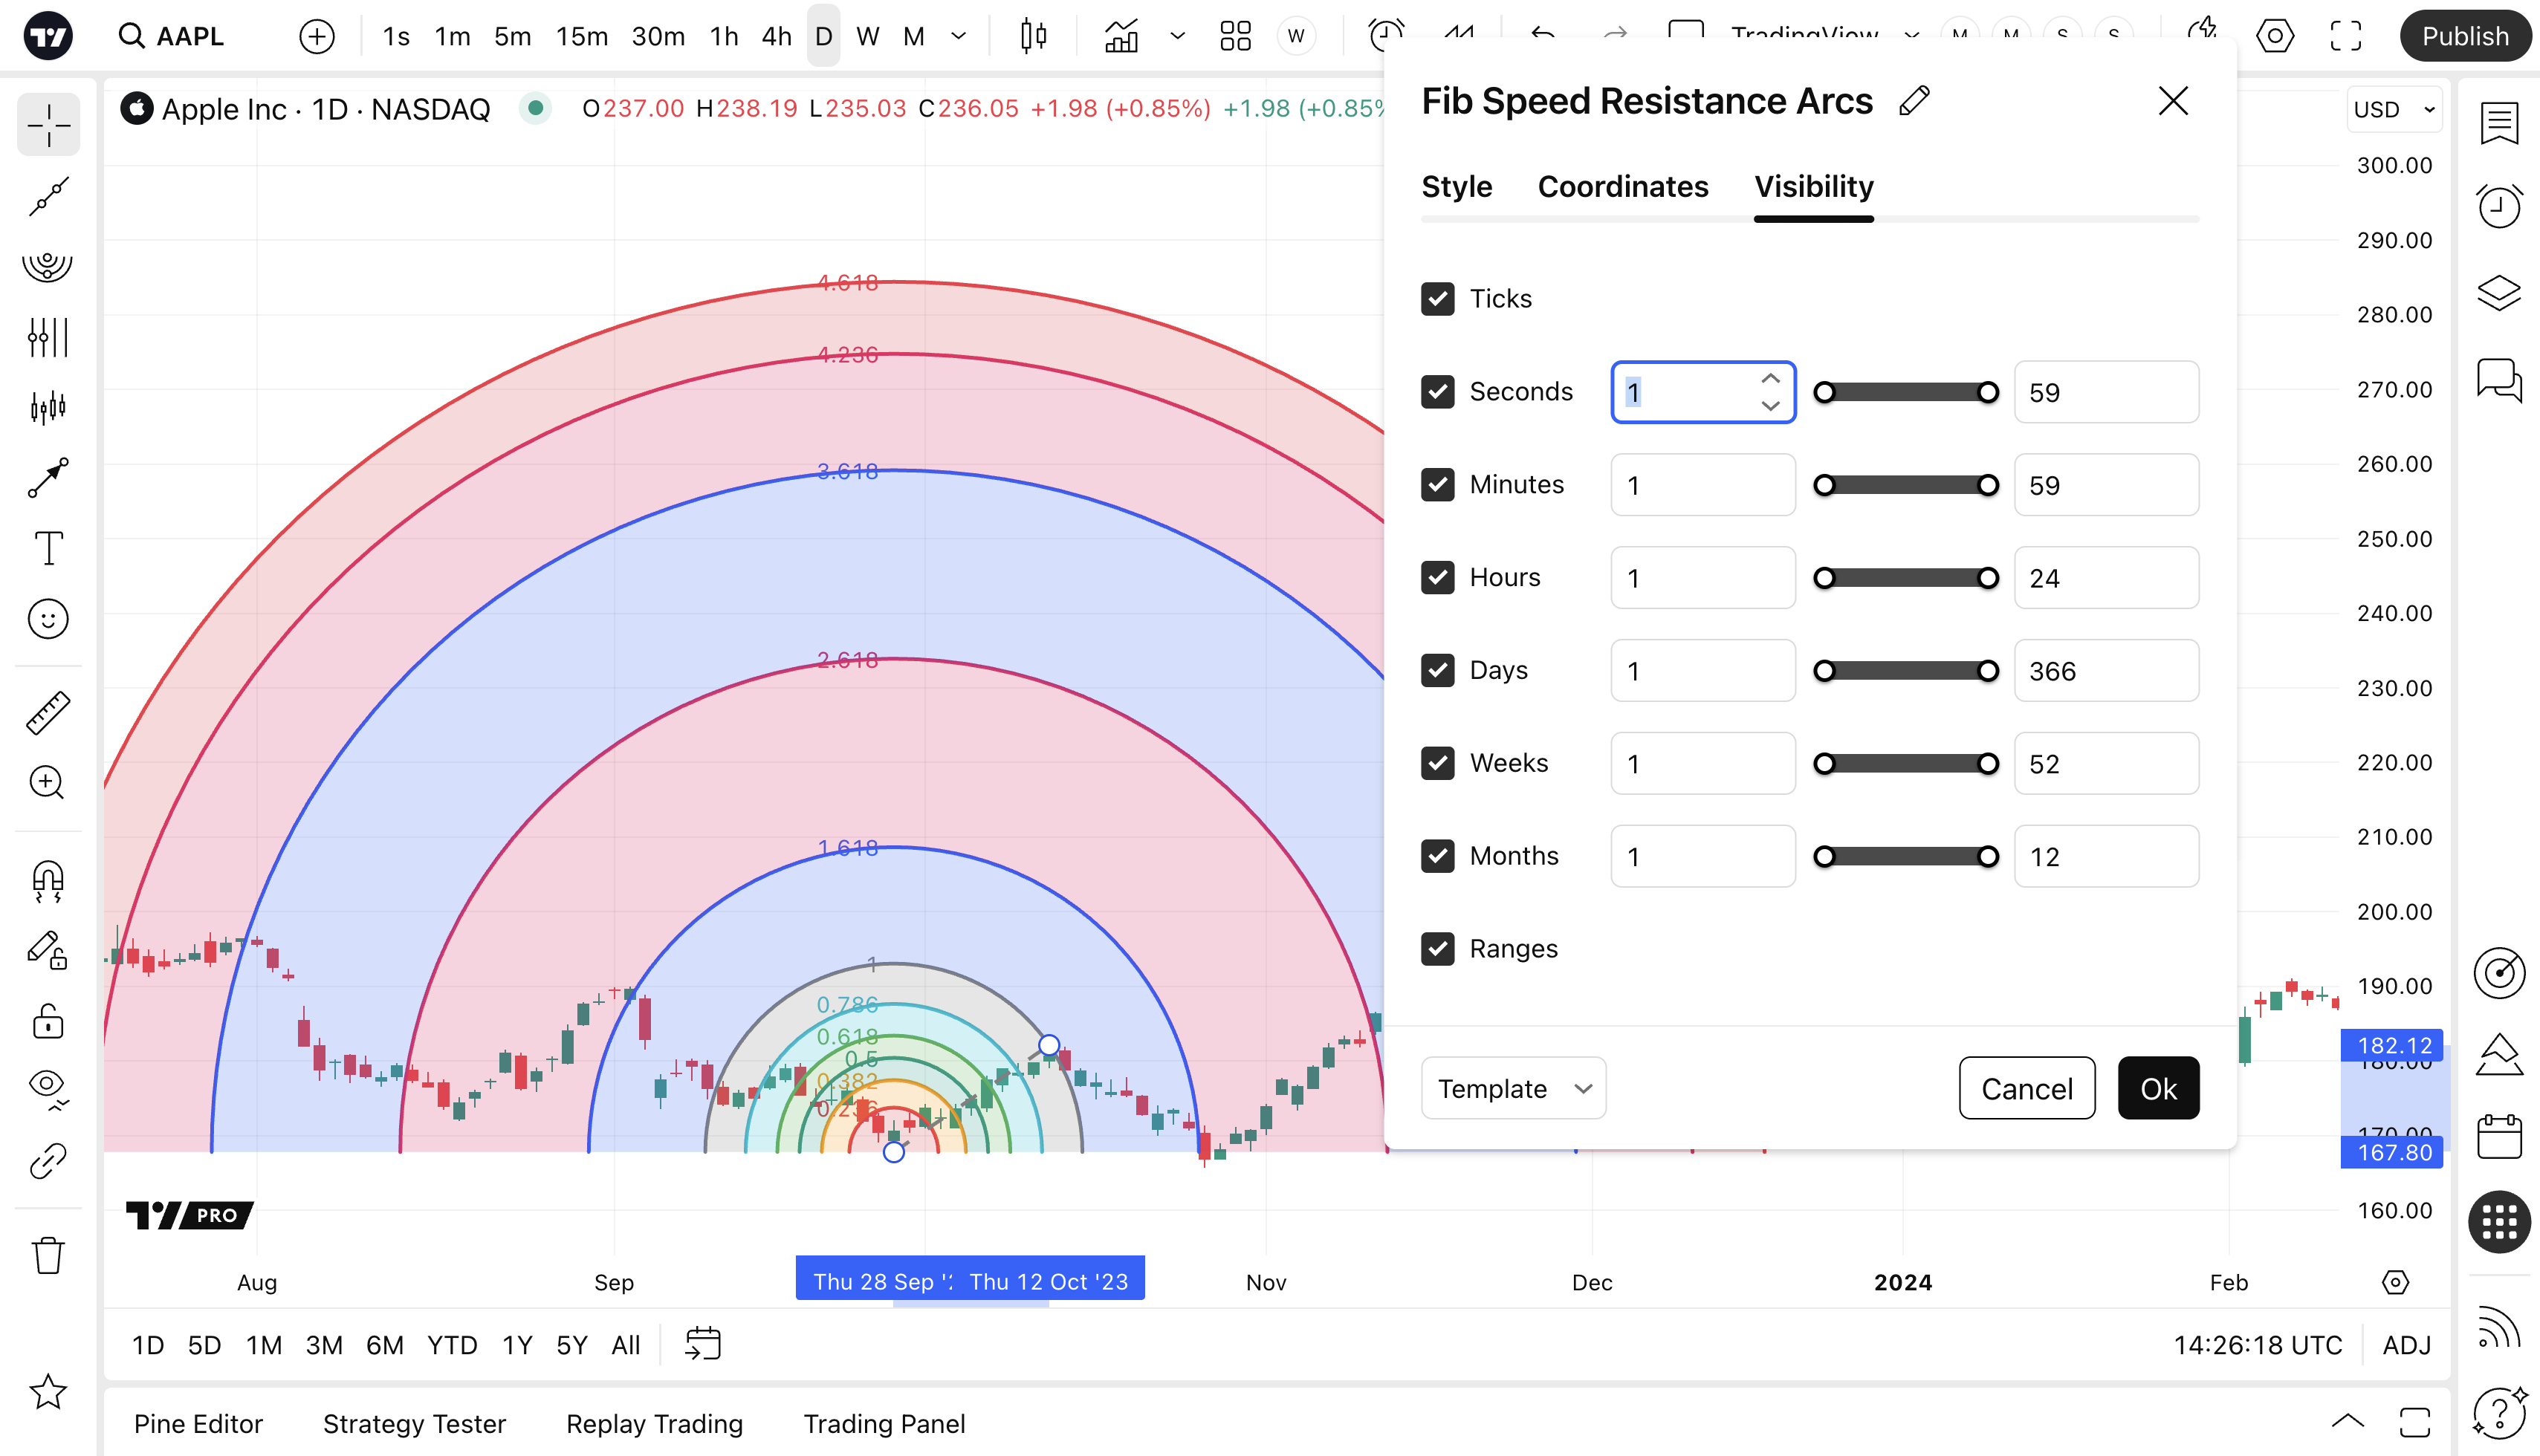Toggle the magnet mode icon
Screen dimensions: 2540x1456
[47, 880]
